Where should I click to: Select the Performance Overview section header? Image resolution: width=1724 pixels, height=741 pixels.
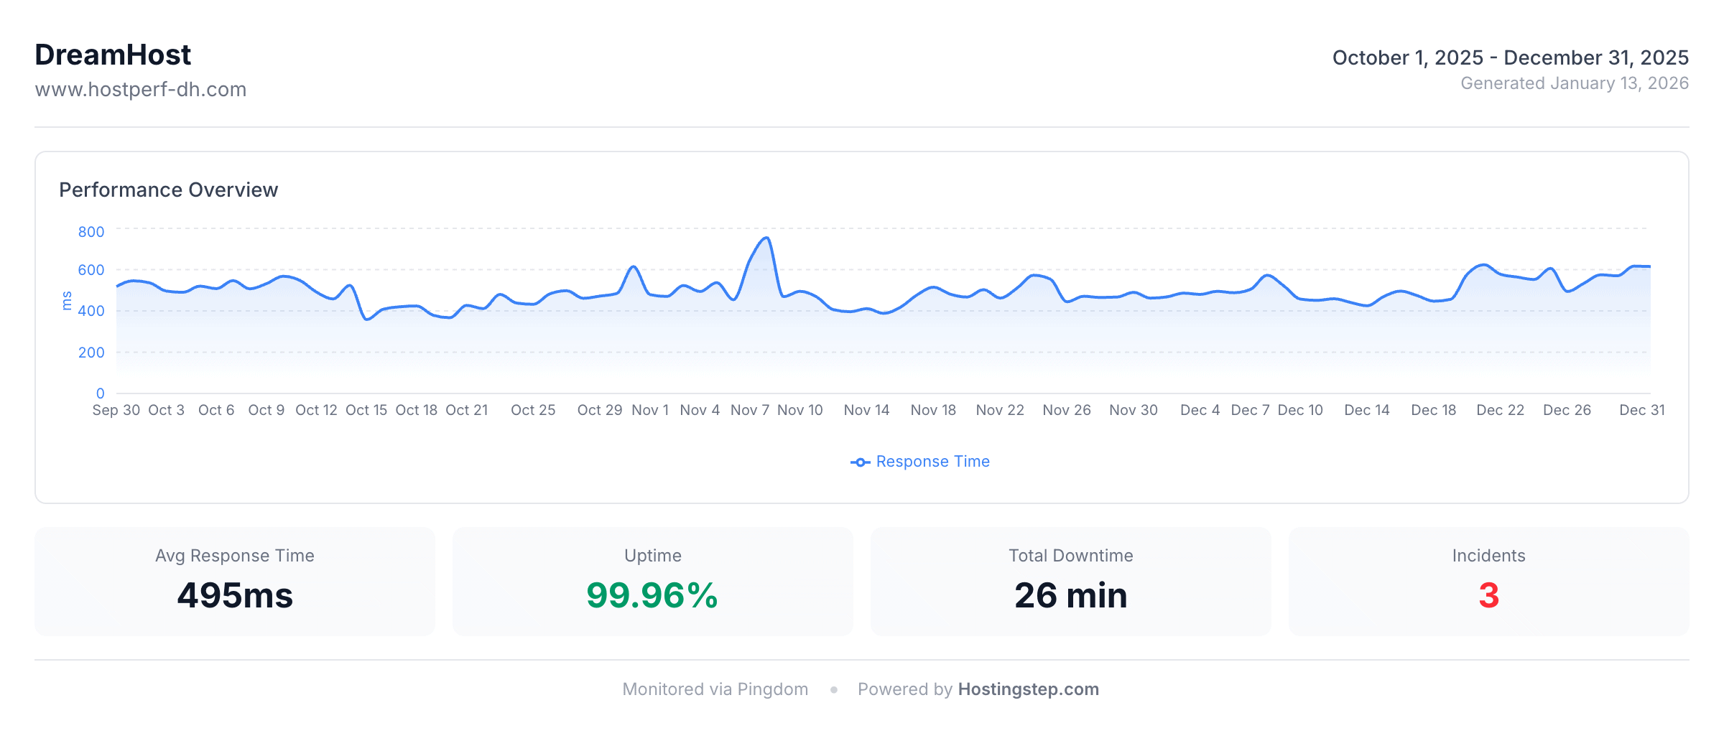click(169, 190)
